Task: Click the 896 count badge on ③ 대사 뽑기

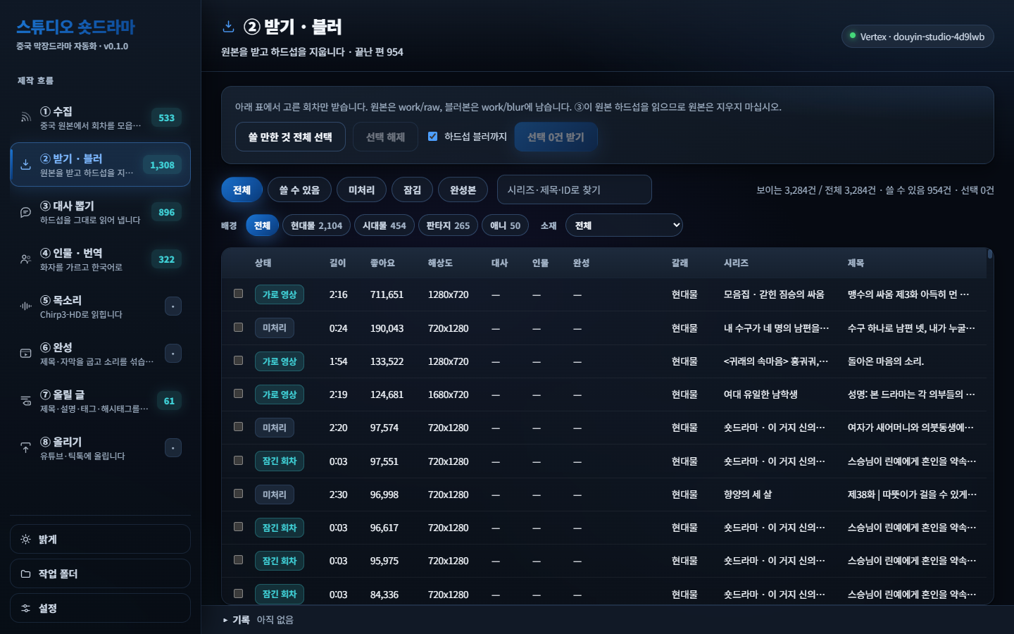Action: 166,212
